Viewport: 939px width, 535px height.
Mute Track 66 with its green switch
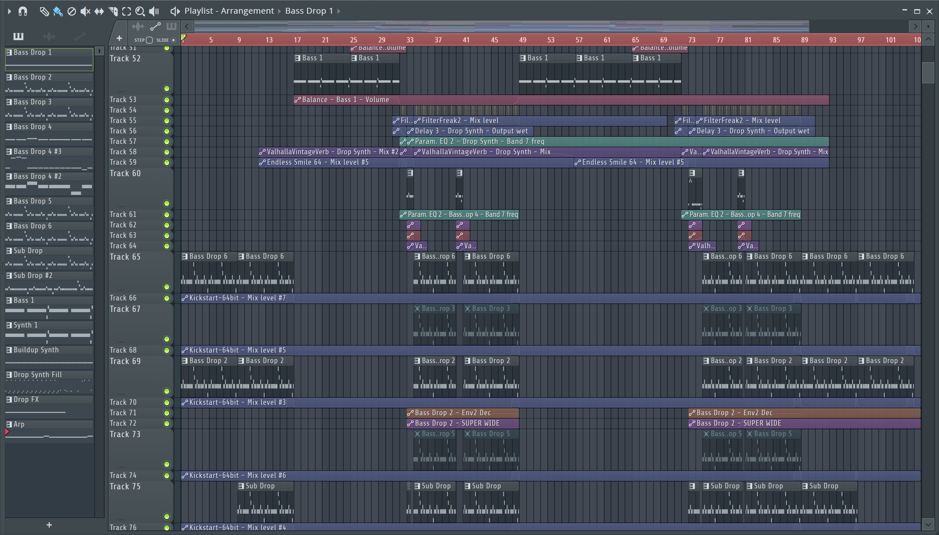coord(167,298)
